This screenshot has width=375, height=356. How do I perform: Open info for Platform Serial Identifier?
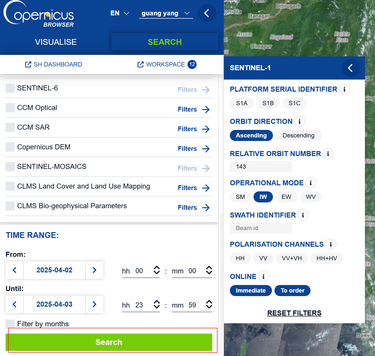tap(344, 89)
